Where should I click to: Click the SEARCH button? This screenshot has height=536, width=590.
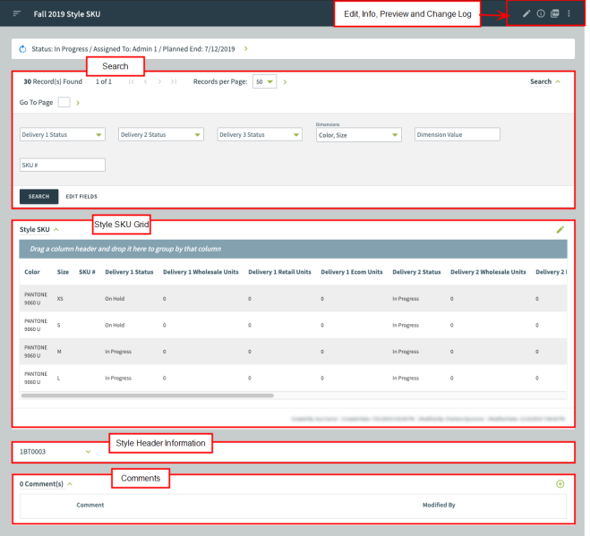coord(38,196)
